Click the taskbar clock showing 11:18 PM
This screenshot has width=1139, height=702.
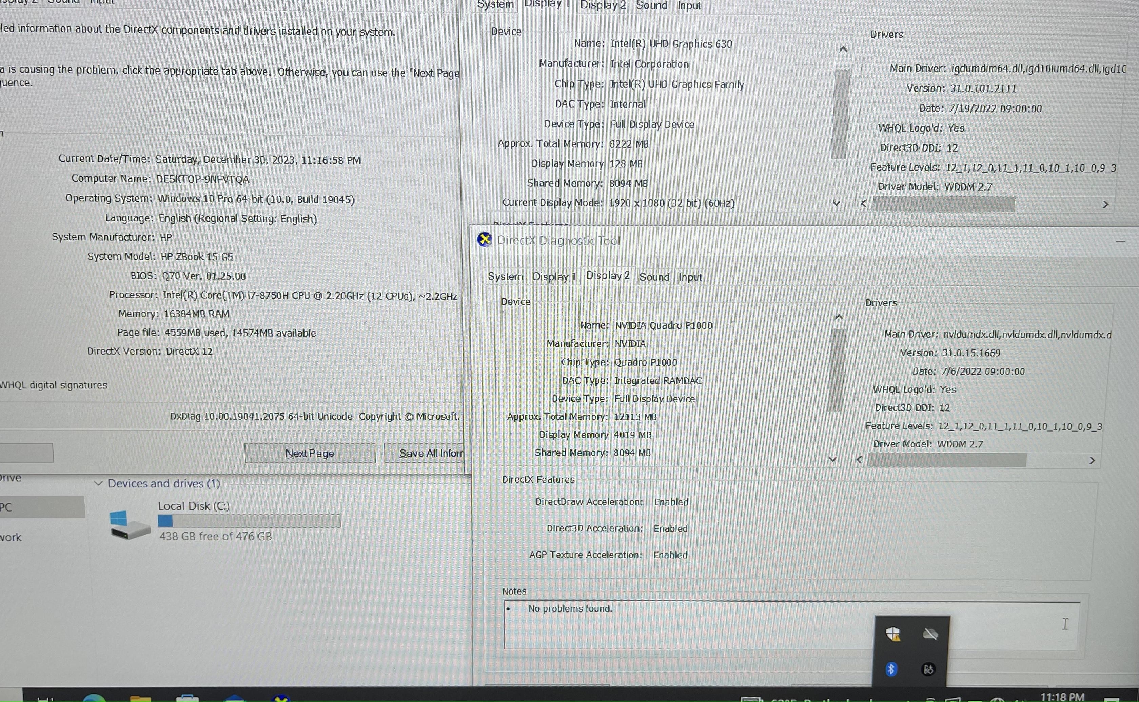tap(1062, 697)
